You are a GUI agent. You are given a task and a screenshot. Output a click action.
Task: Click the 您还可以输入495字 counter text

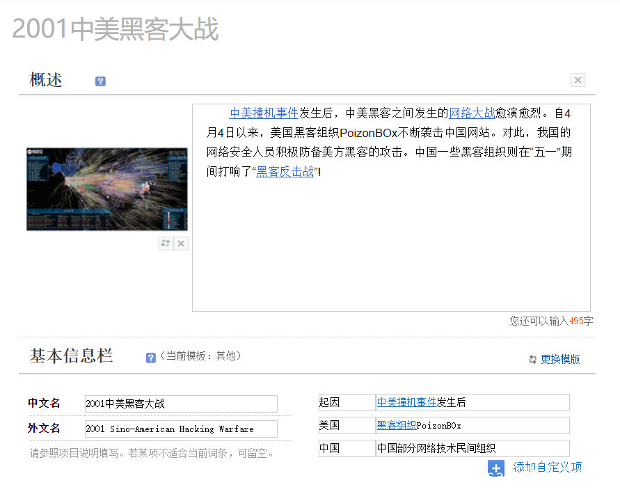pyautogui.click(x=551, y=321)
